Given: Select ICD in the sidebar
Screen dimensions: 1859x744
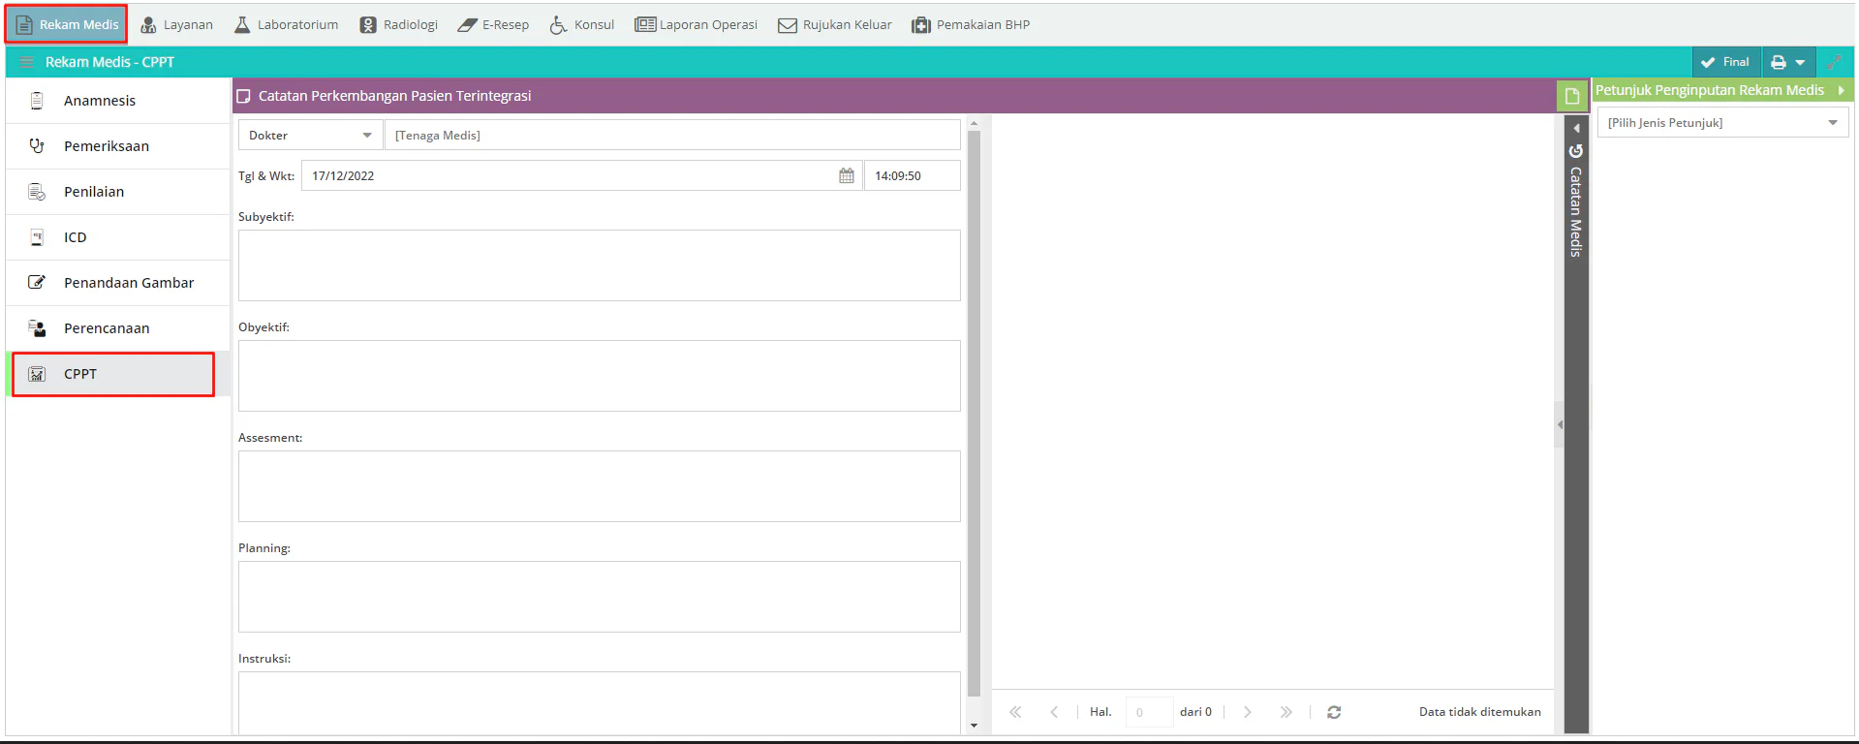Looking at the screenshot, I should (117, 237).
